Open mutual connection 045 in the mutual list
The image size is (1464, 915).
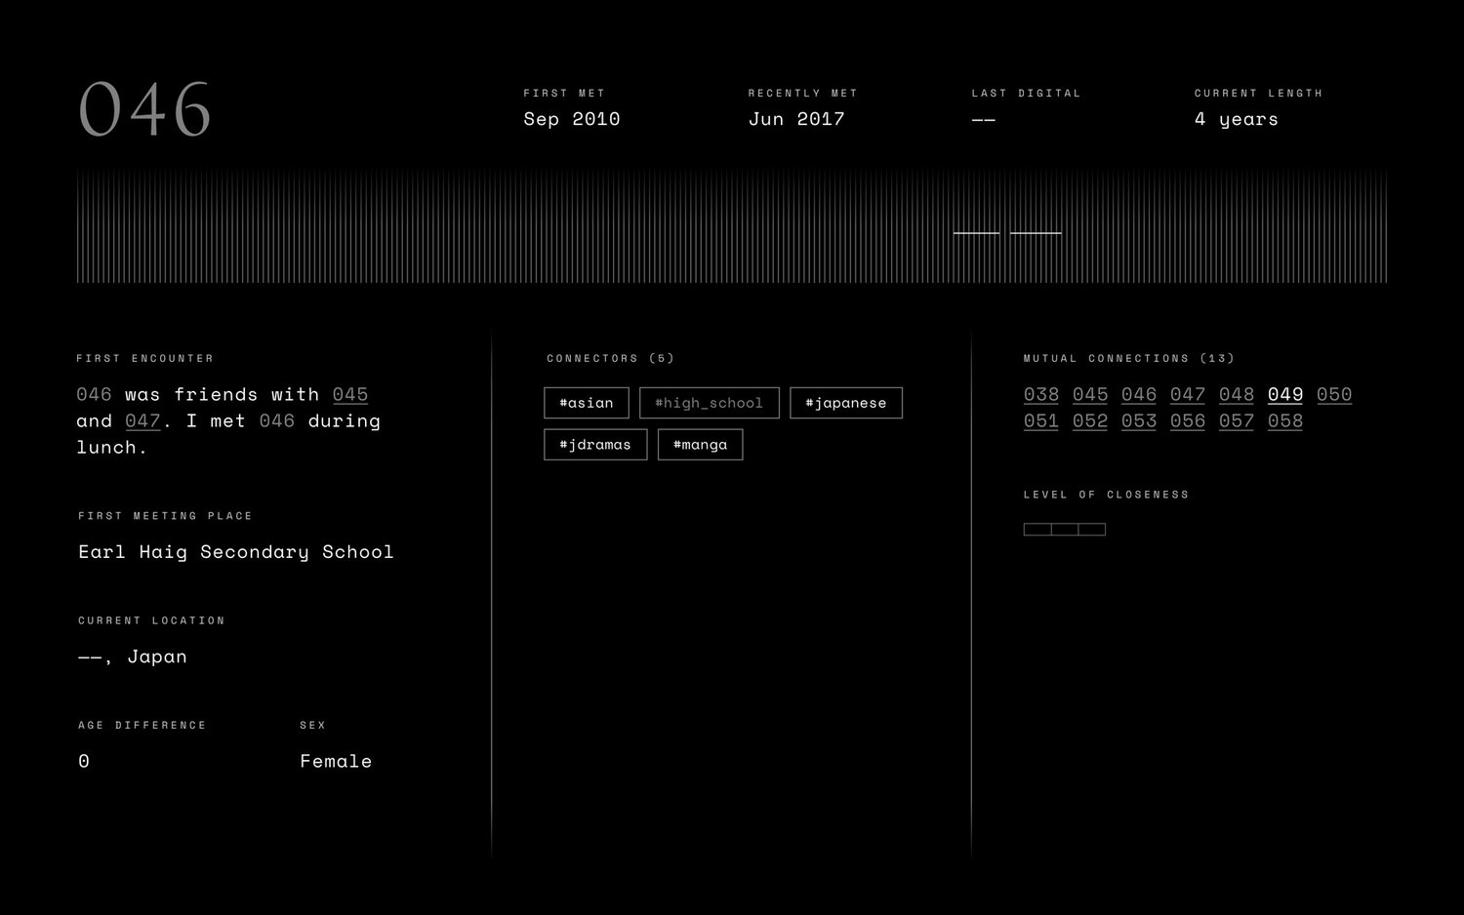(x=1090, y=395)
